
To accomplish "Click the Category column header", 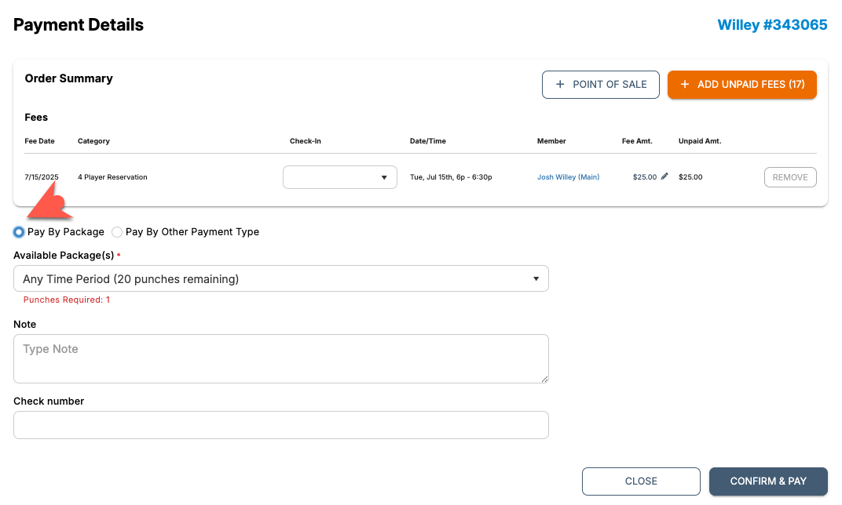I will (x=93, y=141).
